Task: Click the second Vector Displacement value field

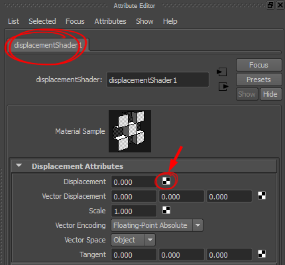Action: point(182,196)
